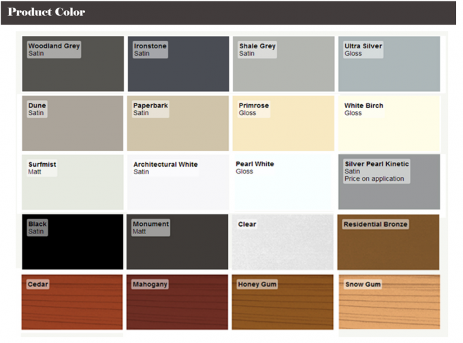Pick White Birch gloss color

point(389,123)
